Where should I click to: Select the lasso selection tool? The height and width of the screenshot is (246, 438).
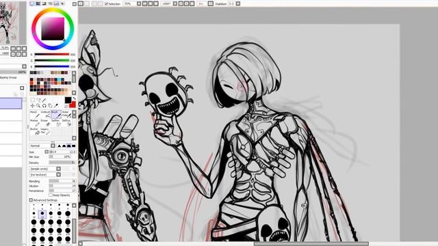pos(38,100)
